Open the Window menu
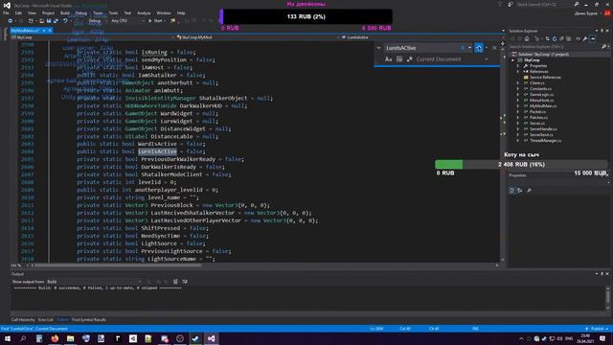Viewport: 613px width, 345px height. click(164, 12)
